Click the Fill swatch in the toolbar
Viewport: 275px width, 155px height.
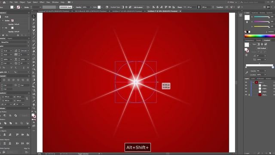33,115
